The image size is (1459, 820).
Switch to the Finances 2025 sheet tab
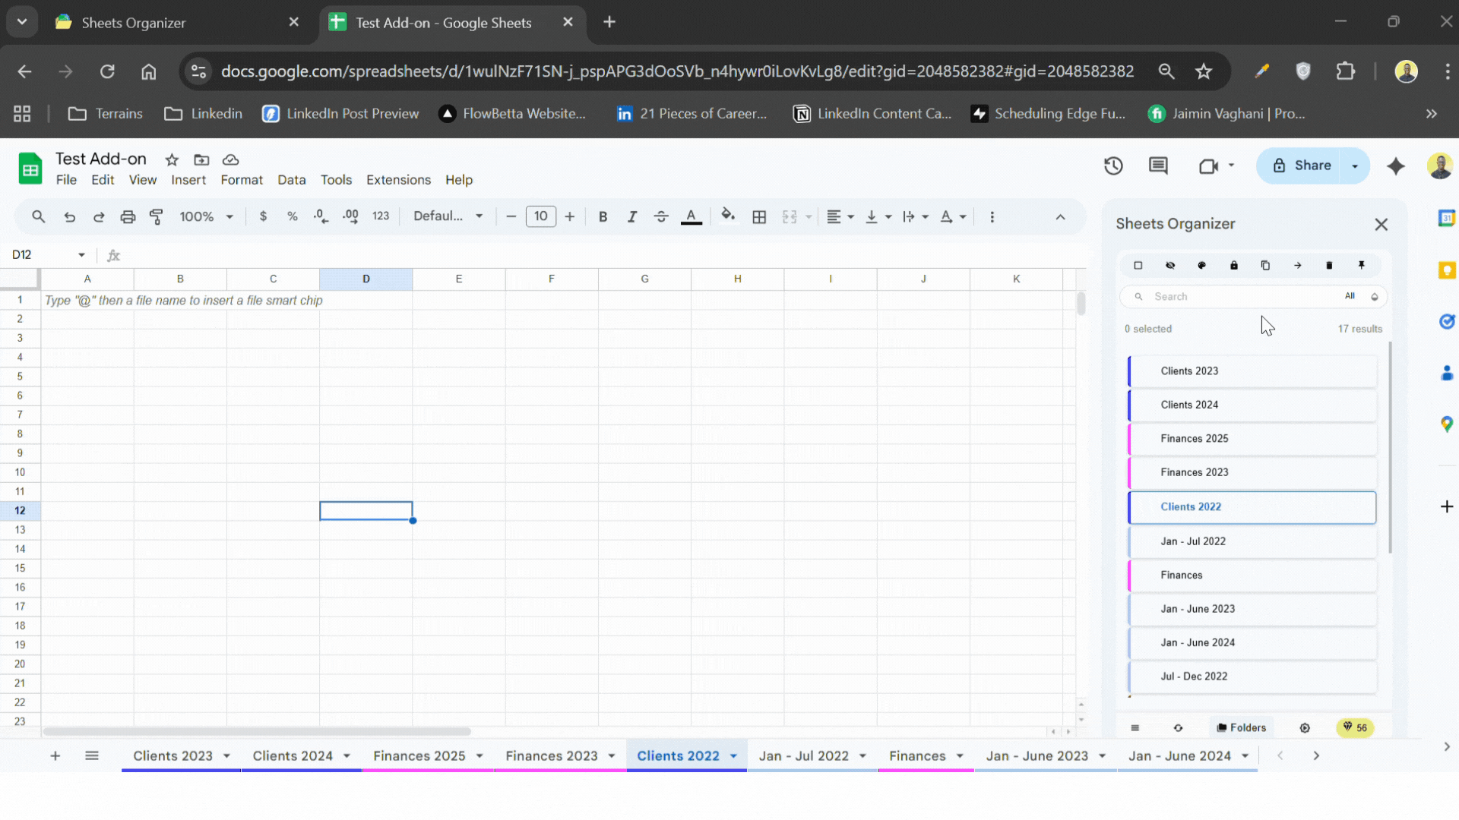pos(419,755)
